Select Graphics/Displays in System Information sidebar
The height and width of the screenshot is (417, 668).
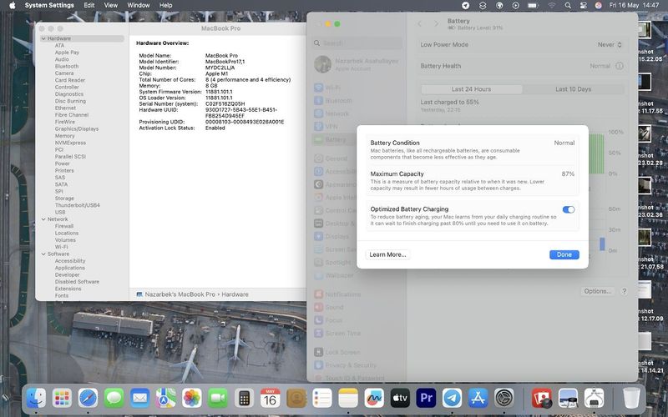pyautogui.click(x=77, y=129)
